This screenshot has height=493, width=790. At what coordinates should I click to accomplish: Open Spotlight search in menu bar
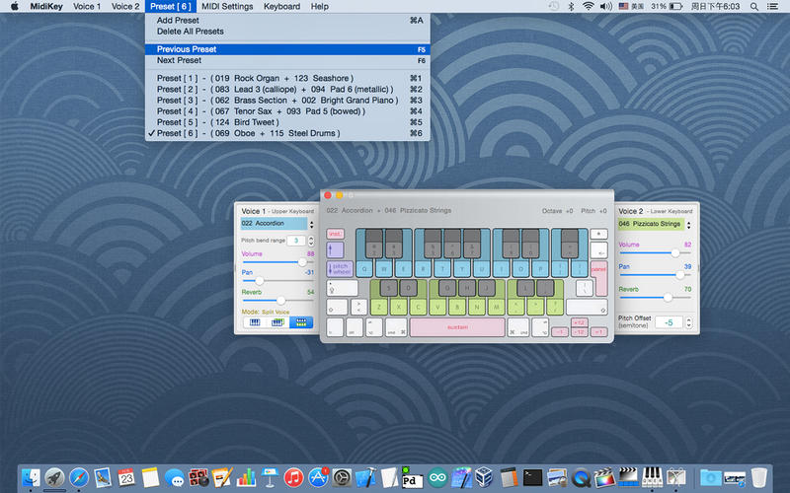pyautogui.click(x=755, y=6)
